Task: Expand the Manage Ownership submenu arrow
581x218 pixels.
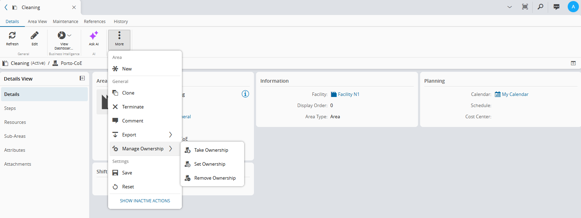Action: pyautogui.click(x=170, y=149)
